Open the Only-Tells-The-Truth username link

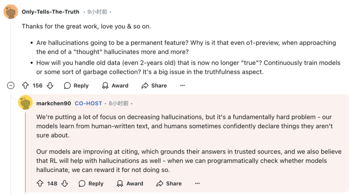[50, 12]
